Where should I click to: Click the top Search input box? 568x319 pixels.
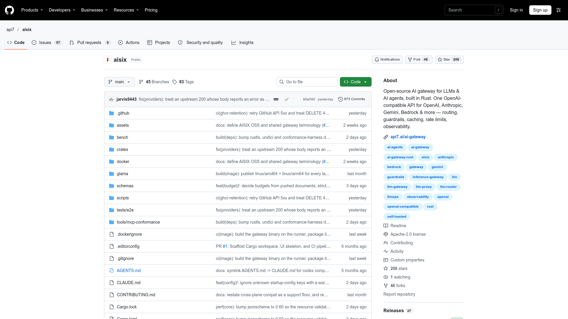[474, 10]
